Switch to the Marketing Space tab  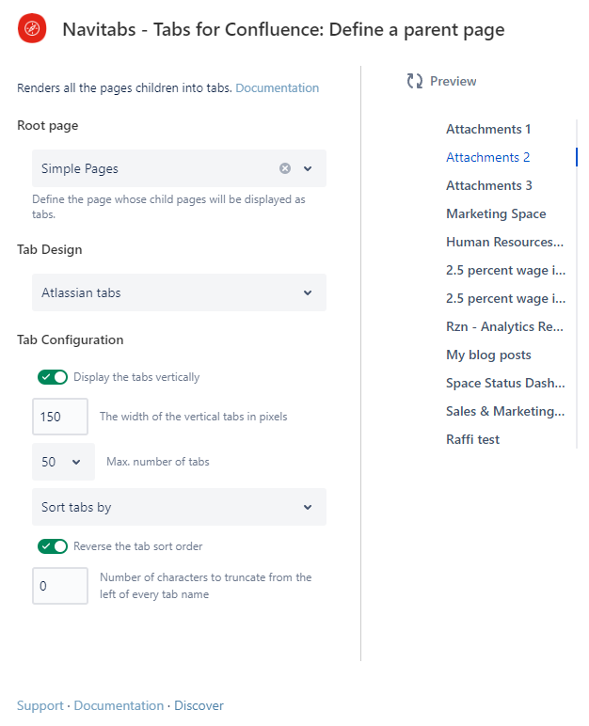pyautogui.click(x=496, y=213)
